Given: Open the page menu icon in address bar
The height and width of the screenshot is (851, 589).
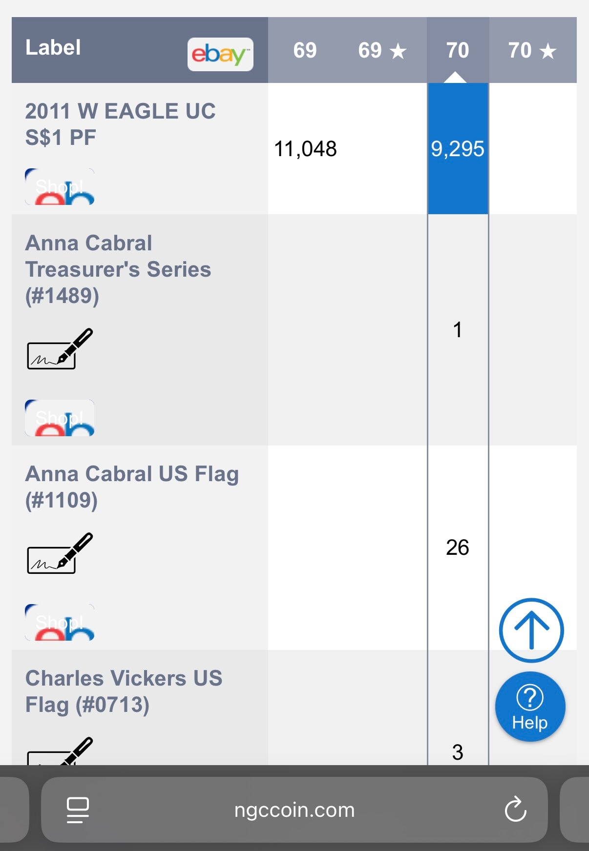Looking at the screenshot, I should click(x=78, y=810).
